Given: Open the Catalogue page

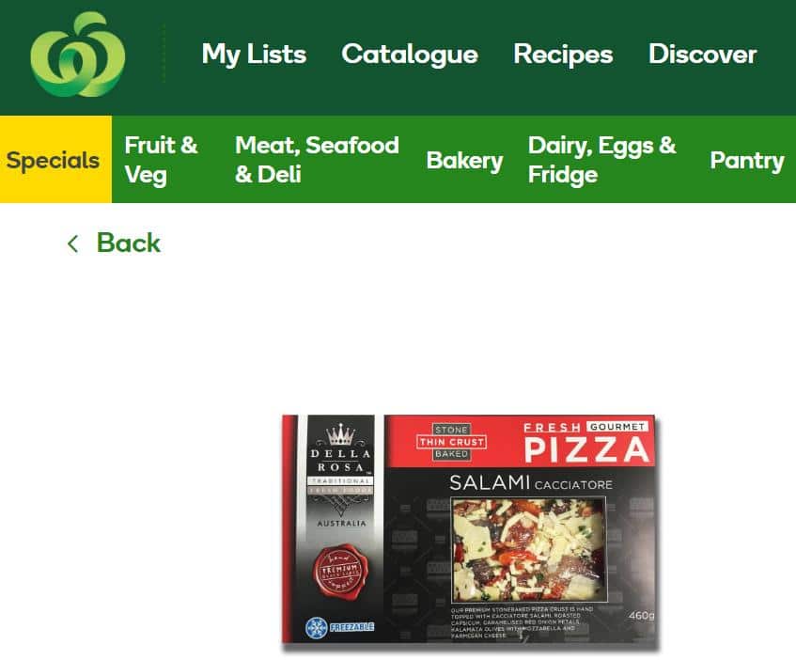Looking at the screenshot, I should 410,55.
